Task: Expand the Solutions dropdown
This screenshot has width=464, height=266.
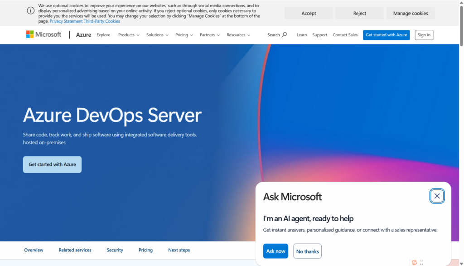Action: pos(157,35)
